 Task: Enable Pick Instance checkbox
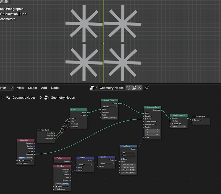click(x=146, y=122)
